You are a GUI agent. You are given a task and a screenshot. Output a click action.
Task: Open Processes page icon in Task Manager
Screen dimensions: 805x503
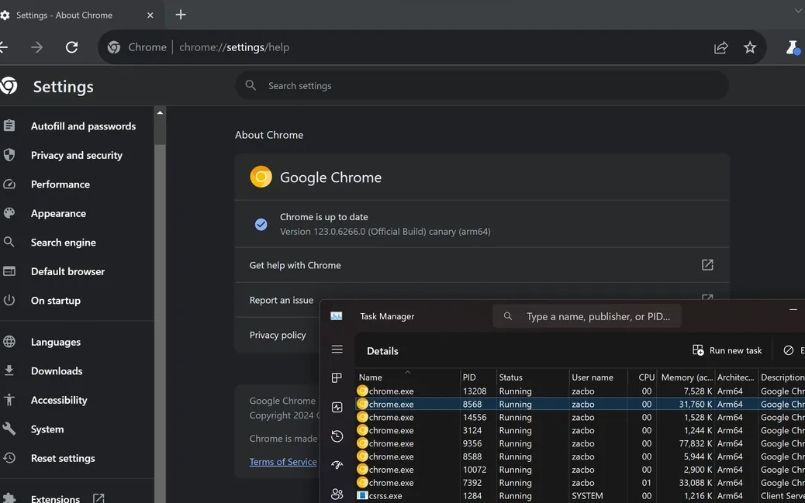click(337, 378)
